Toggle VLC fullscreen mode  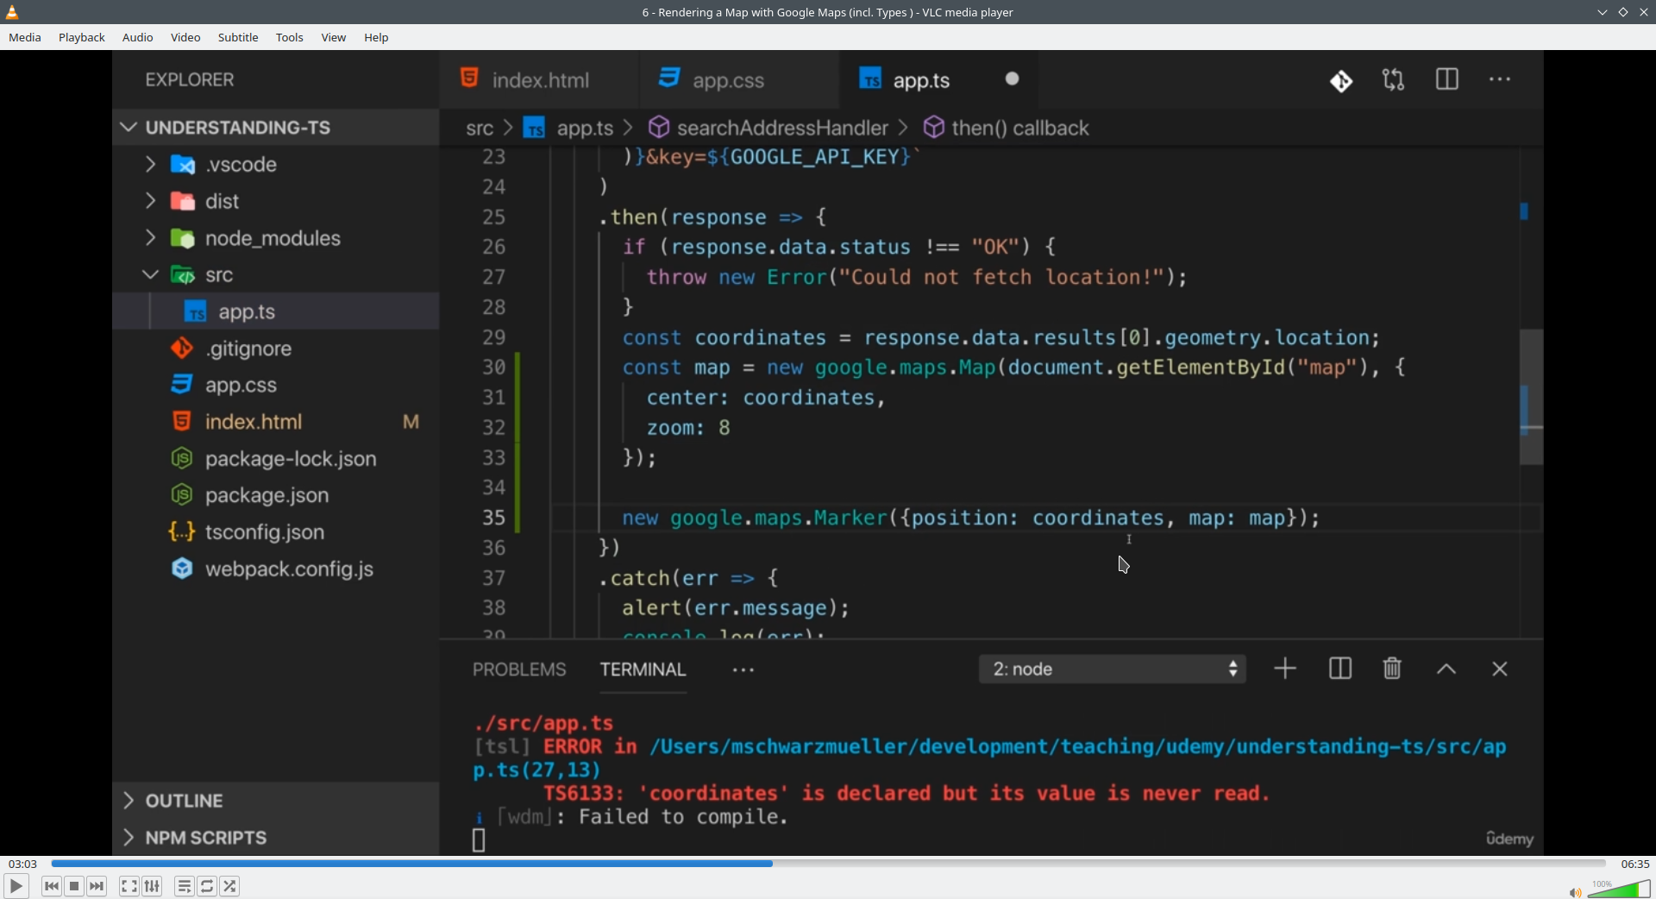tap(129, 886)
